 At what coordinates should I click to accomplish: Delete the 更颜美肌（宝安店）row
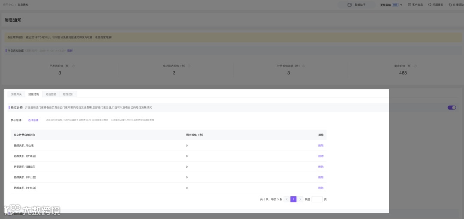tap(321, 188)
